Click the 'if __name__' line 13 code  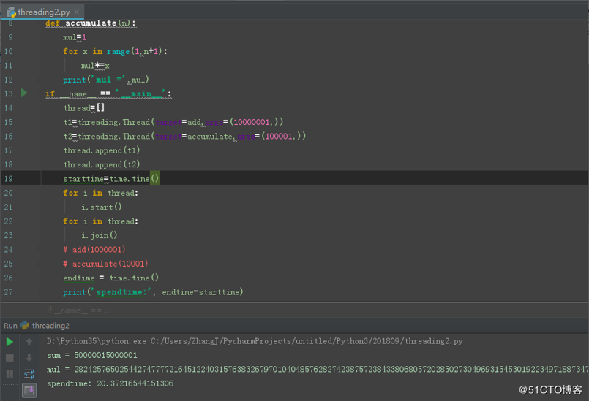coord(108,93)
